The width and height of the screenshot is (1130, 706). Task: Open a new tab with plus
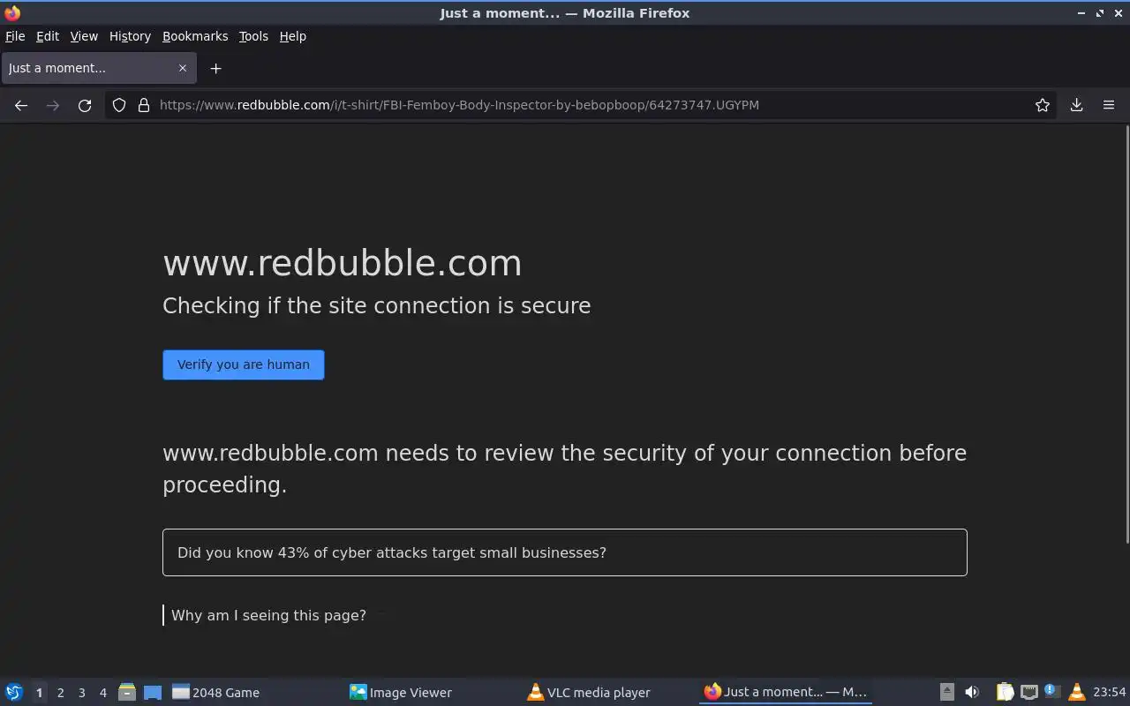point(215,68)
